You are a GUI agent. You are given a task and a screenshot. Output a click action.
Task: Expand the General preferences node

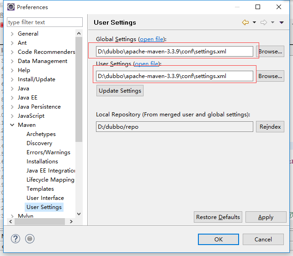12,34
